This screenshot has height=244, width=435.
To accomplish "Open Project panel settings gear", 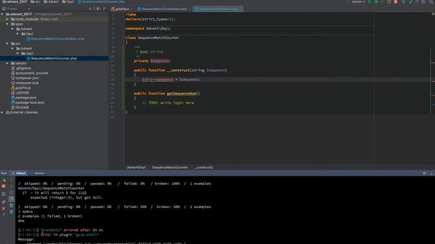I will tap(98, 9).
